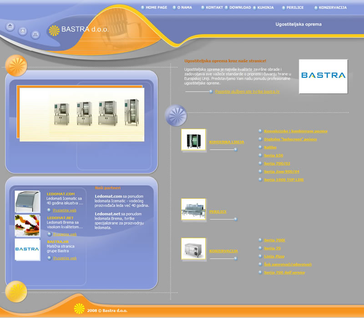
Task: Open the DOWNLOAD menu item
Action: coord(240,7)
